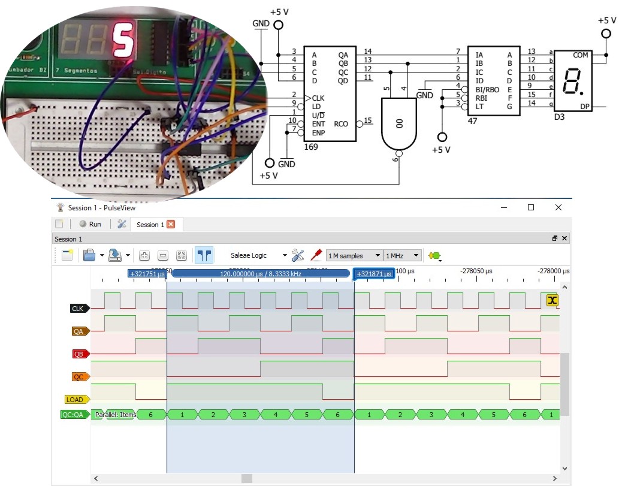The width and height of the screenshot is (622, 486).
Task: Toggle the show cursors button
Action: pyautogui.click(x=204, y=255)
